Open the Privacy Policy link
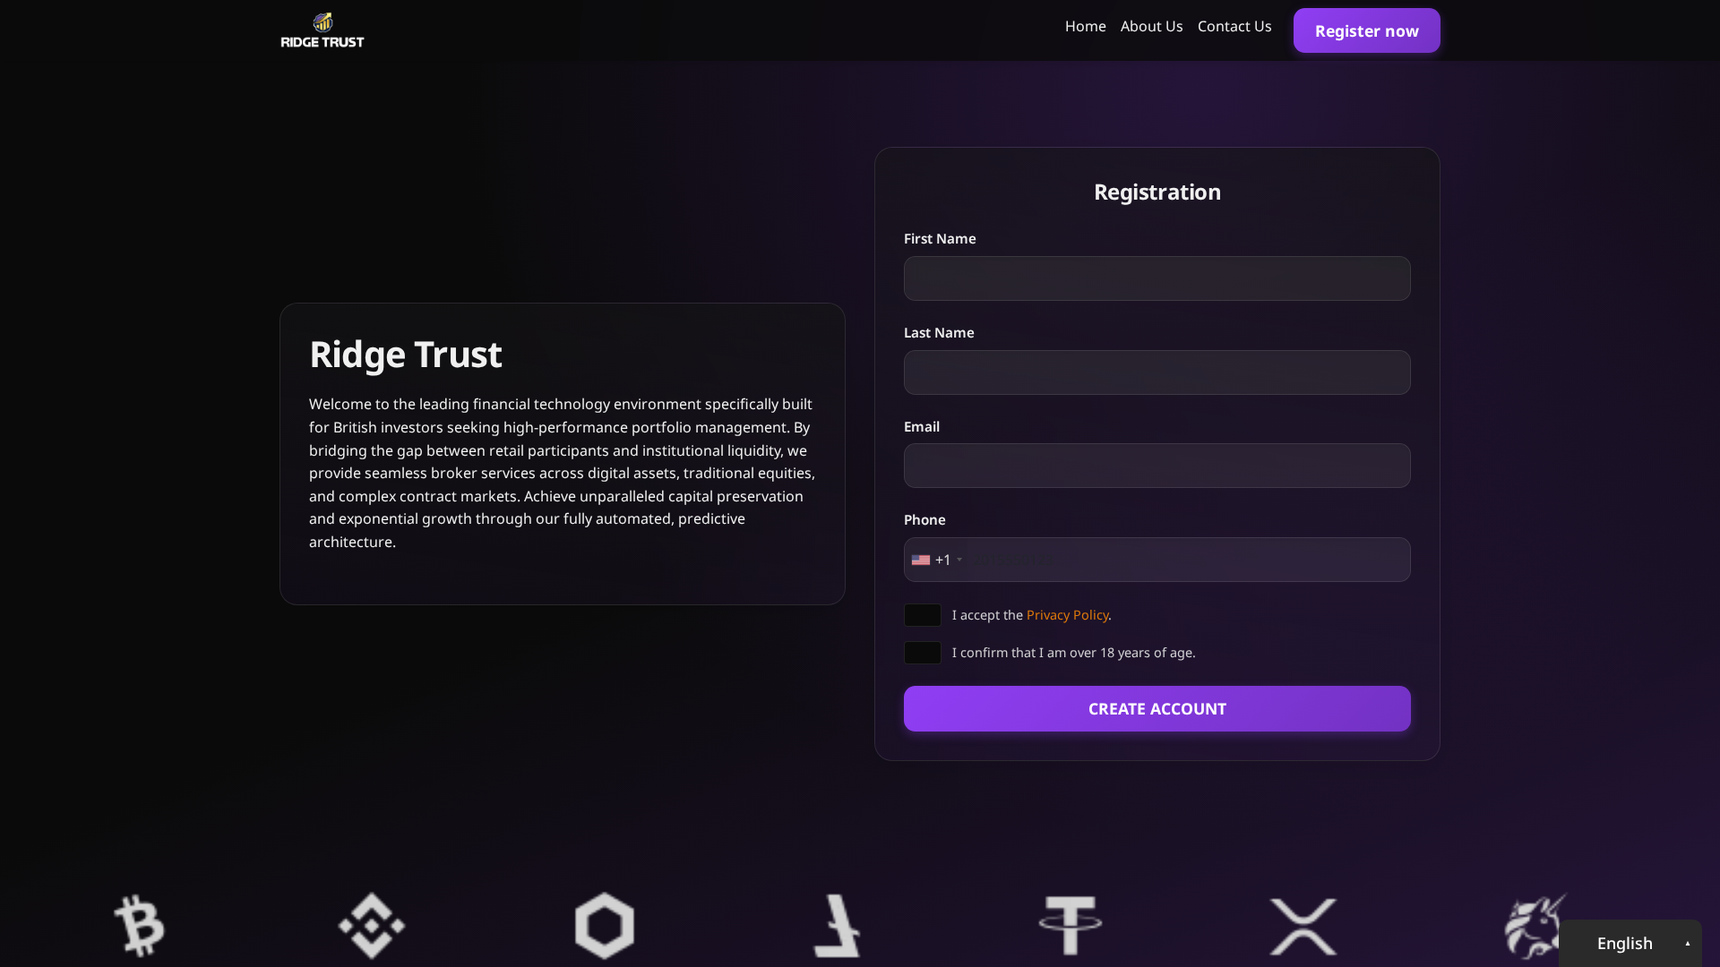Viewport: 1720px width, 967px height. [x=1067, y=615]
